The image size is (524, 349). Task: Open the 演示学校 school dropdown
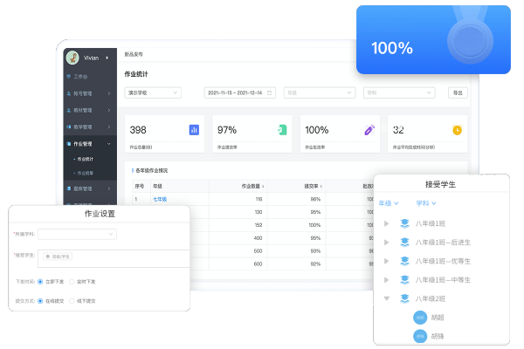click(154, 92)
